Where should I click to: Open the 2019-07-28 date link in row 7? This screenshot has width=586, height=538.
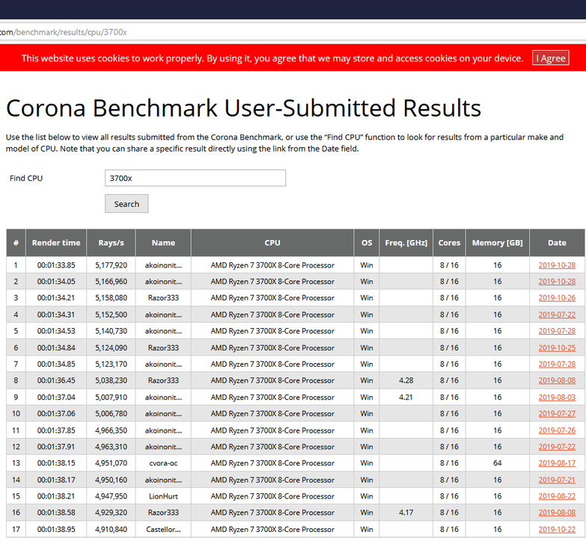[x=557, y=365]
